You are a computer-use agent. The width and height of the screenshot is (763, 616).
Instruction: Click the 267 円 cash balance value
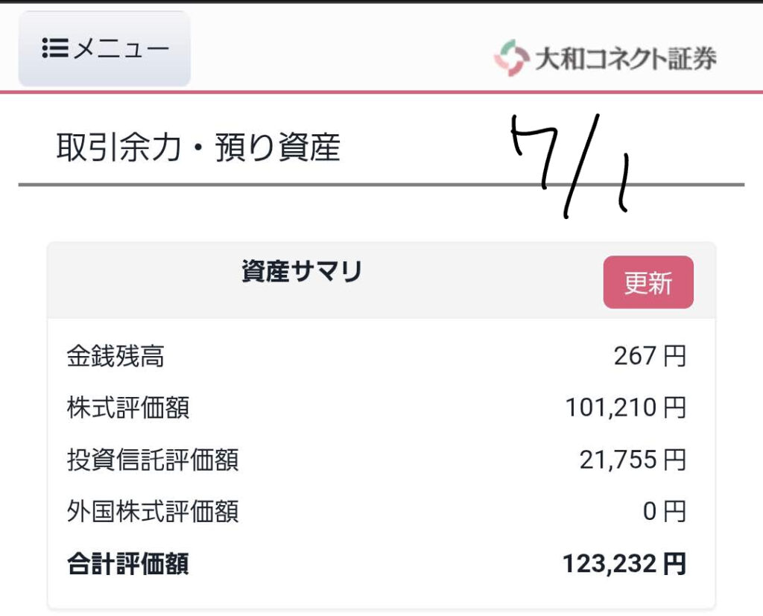pyautogui.click(x=650, y=356)
